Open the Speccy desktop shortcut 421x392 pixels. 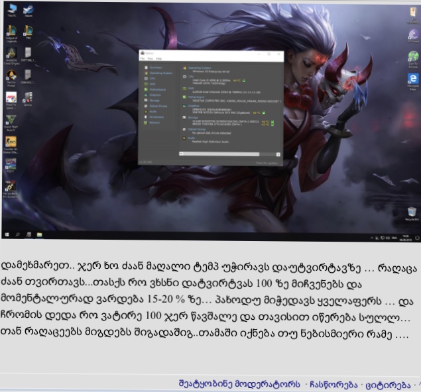tap(28, 99)
